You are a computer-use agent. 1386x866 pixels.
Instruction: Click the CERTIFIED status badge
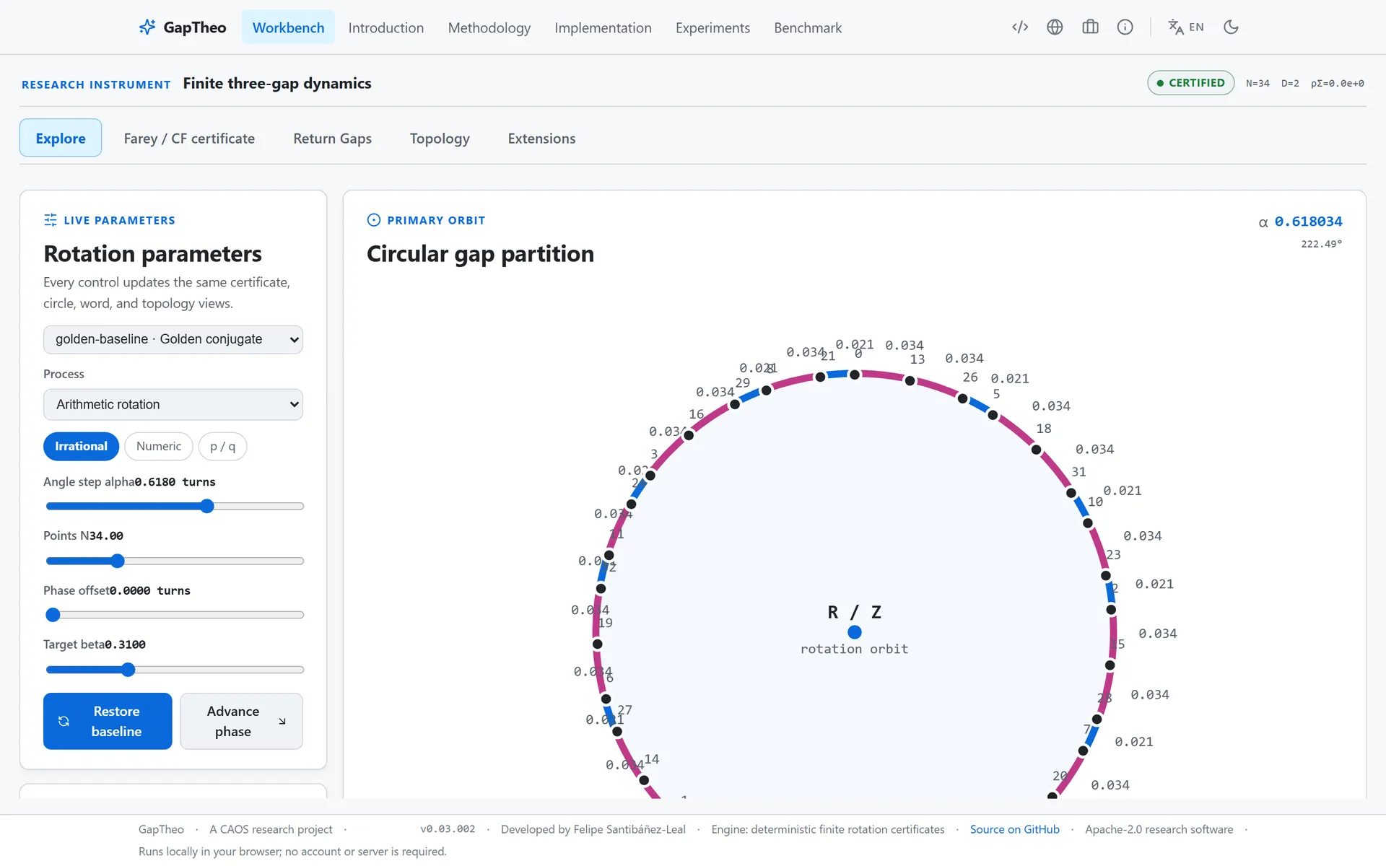1190,83
